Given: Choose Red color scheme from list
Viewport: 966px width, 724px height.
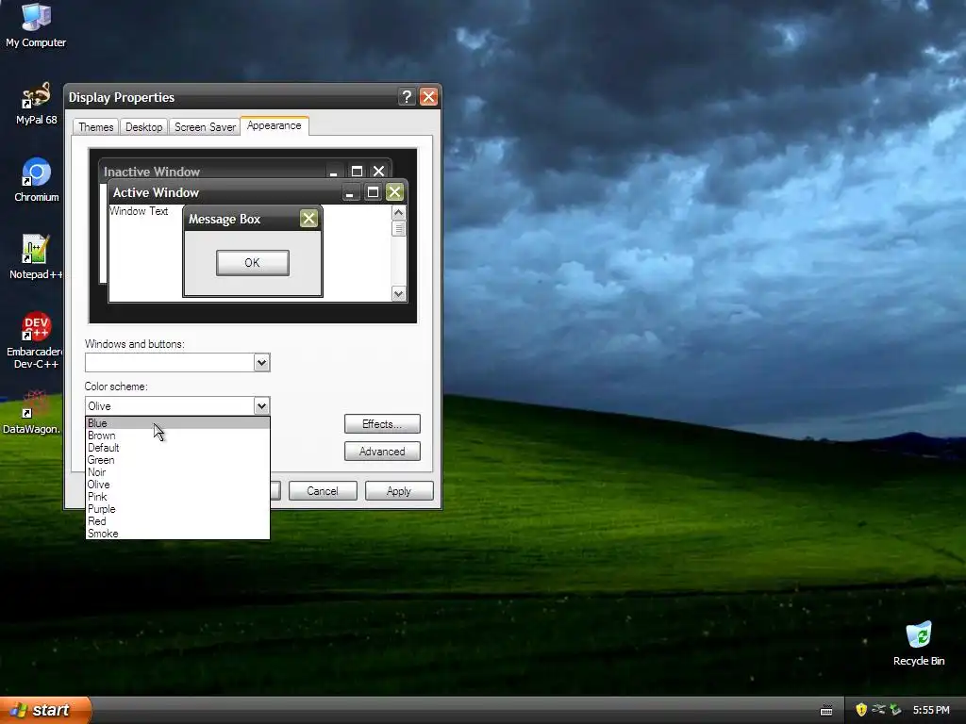Looking at the screenshot, I should [177, 521].
